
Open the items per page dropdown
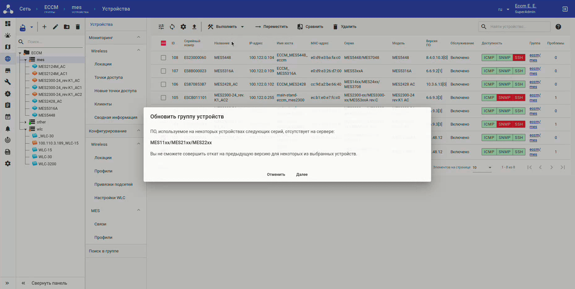click(482, 167)
